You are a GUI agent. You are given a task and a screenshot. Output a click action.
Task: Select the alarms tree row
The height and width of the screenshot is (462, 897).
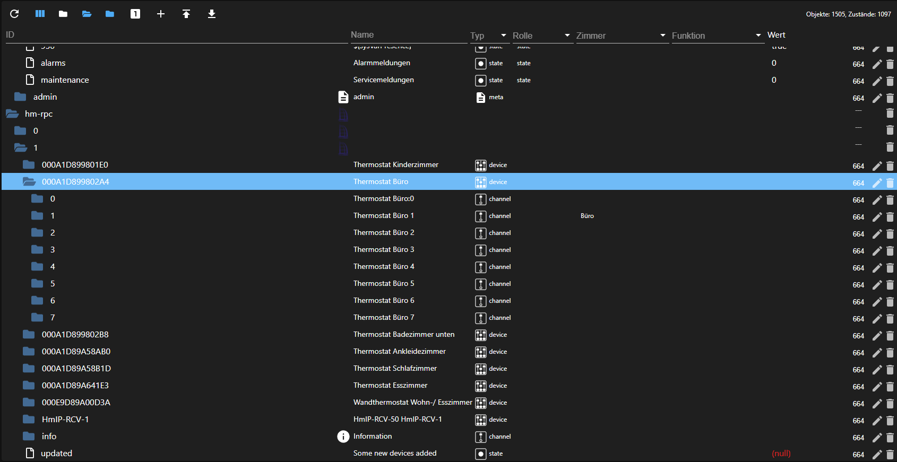[448, 63]
